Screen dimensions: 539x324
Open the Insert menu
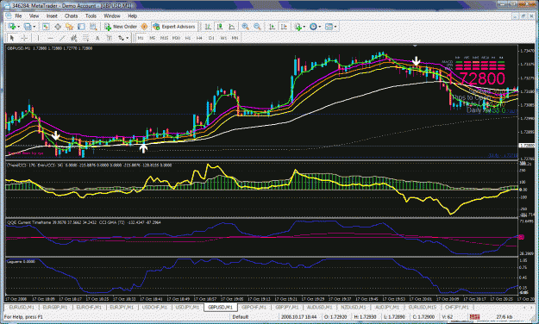52,16
